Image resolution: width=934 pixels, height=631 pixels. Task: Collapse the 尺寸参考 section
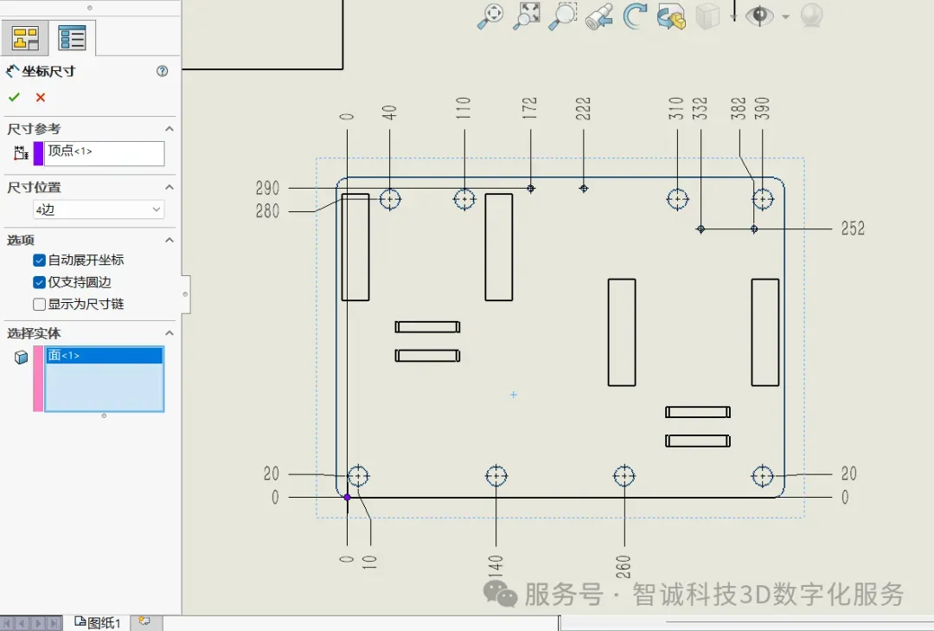[170, 129]
